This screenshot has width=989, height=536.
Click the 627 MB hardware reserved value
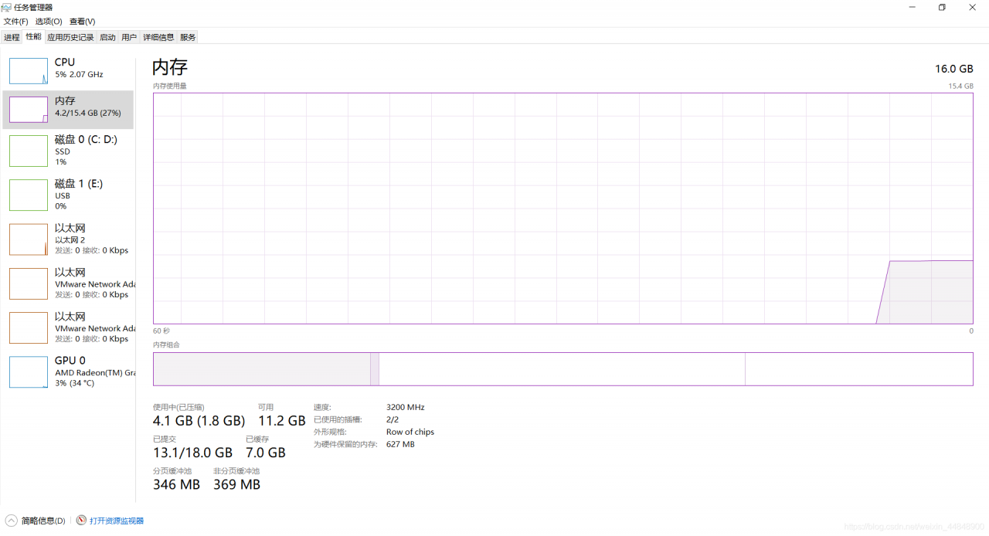click(x=400, y=444)
